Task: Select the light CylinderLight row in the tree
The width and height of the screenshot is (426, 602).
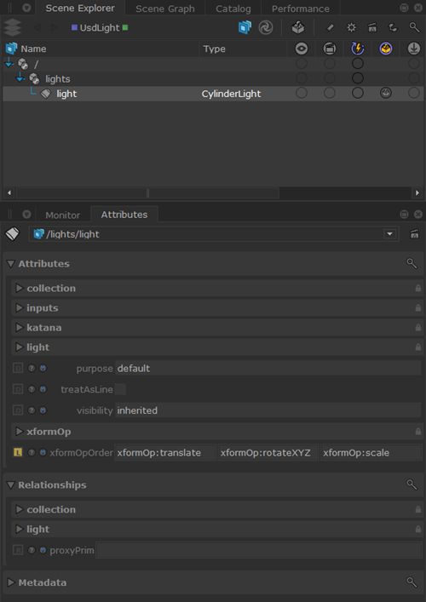Action: tap(213, 94)
